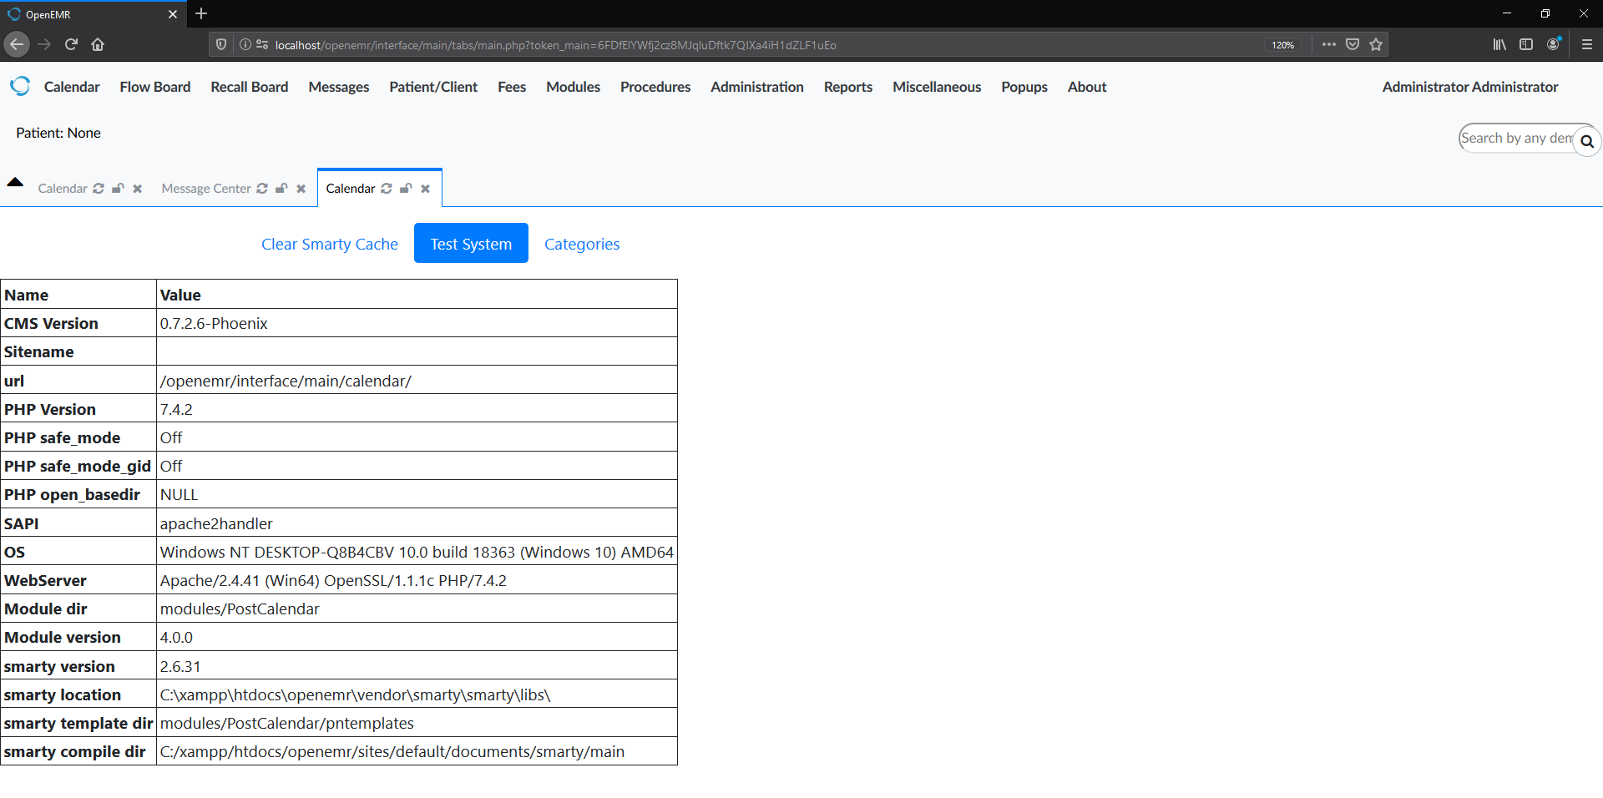Click the bookmark star icon in address bar

tap(1377, 44)
